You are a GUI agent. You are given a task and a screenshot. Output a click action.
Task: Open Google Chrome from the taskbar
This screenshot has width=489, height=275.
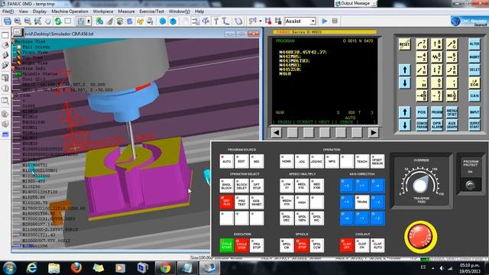pos(165,268)
